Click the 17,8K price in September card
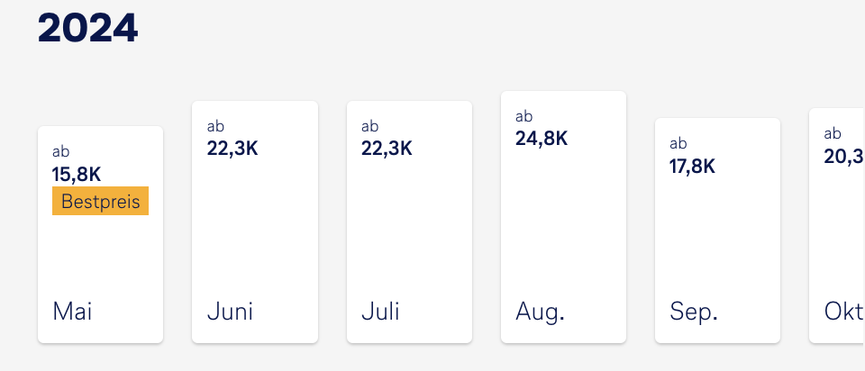The width and height of the screenshot is (865, 371). (692, 166)
